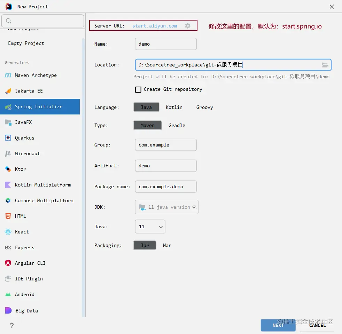The height and width of the screenshot is (334, 342).
Task: Open the Big Data generator entry
Action: coord(26,311)
